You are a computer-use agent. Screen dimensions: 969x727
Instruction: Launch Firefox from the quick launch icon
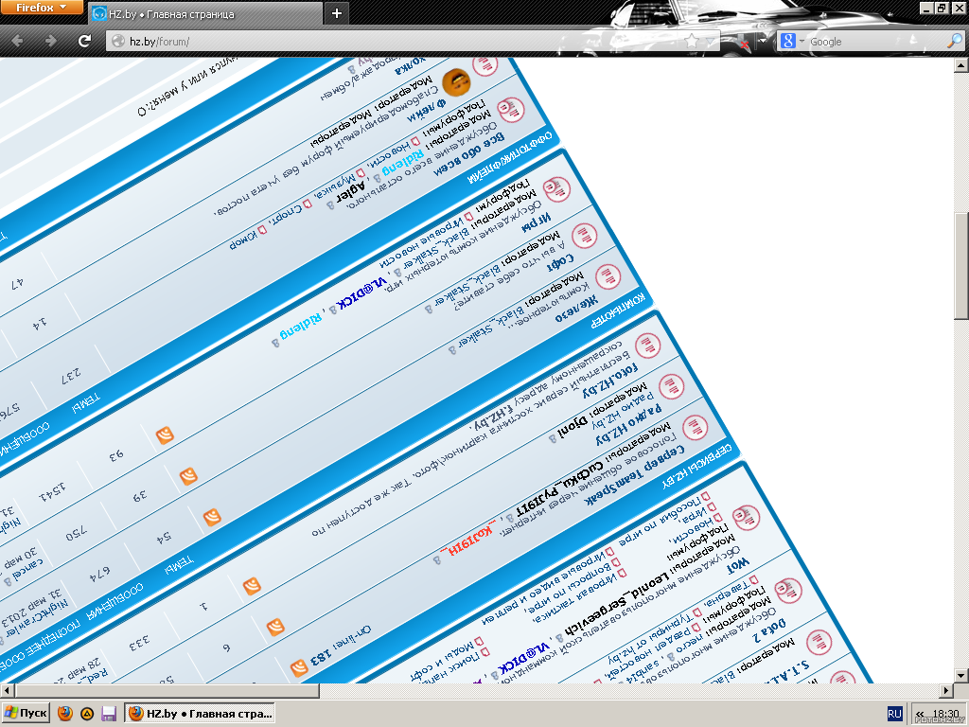point(65,714)
